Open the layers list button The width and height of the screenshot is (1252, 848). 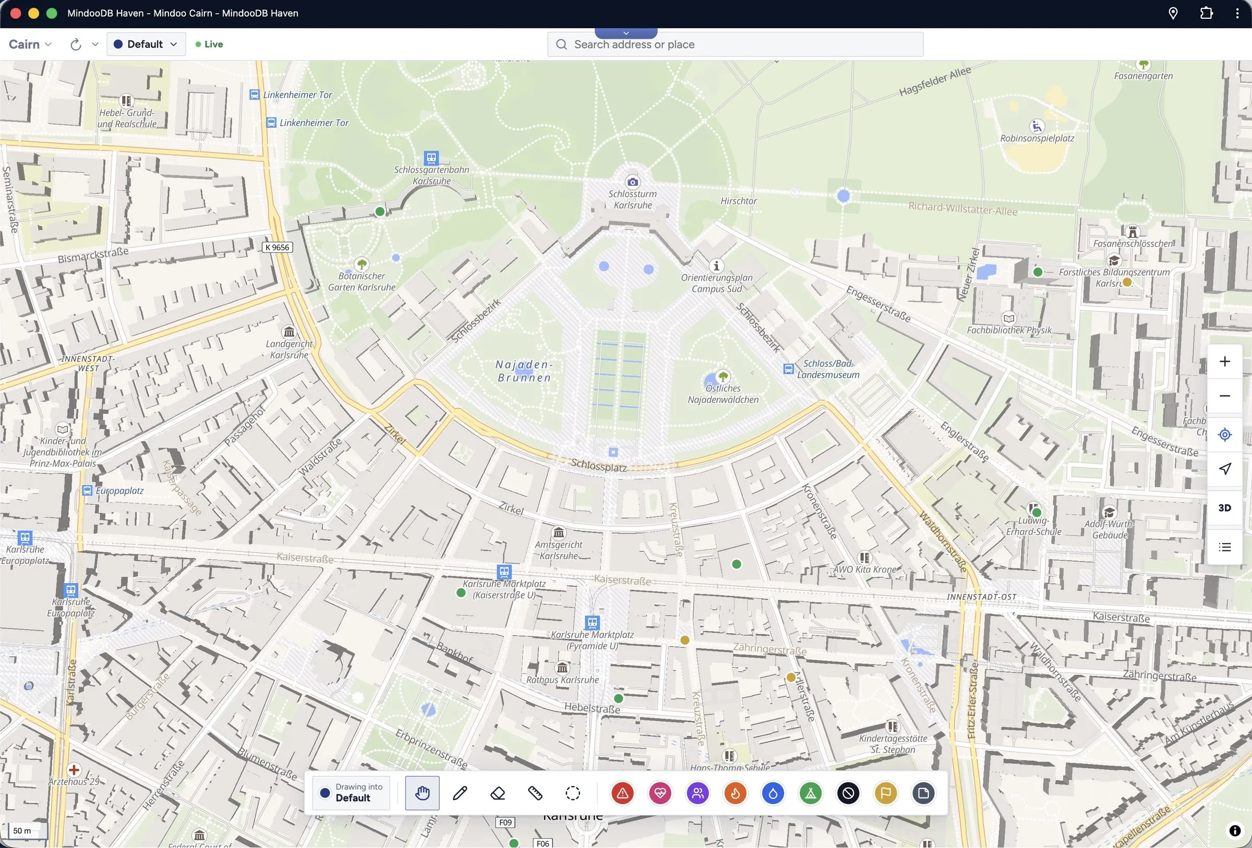tap(1224, 547)
